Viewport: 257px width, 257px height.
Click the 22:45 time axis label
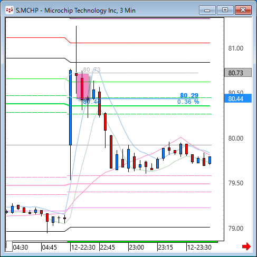coord(107,248)
